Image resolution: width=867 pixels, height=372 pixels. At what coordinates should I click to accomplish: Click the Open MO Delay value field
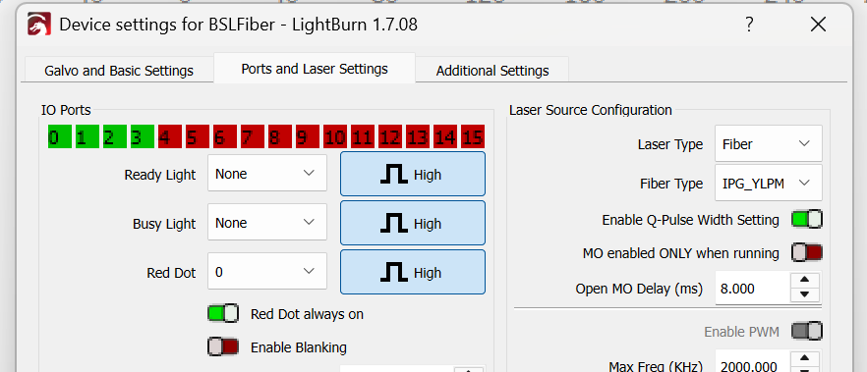pyautogui.click(x=753, y=288)
